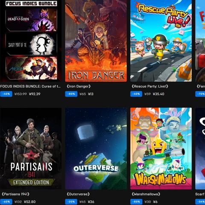Screen dimensions: 205x205
Task: Click the -80% badge under Warshmallows
Action: click(x=136, y=202)
